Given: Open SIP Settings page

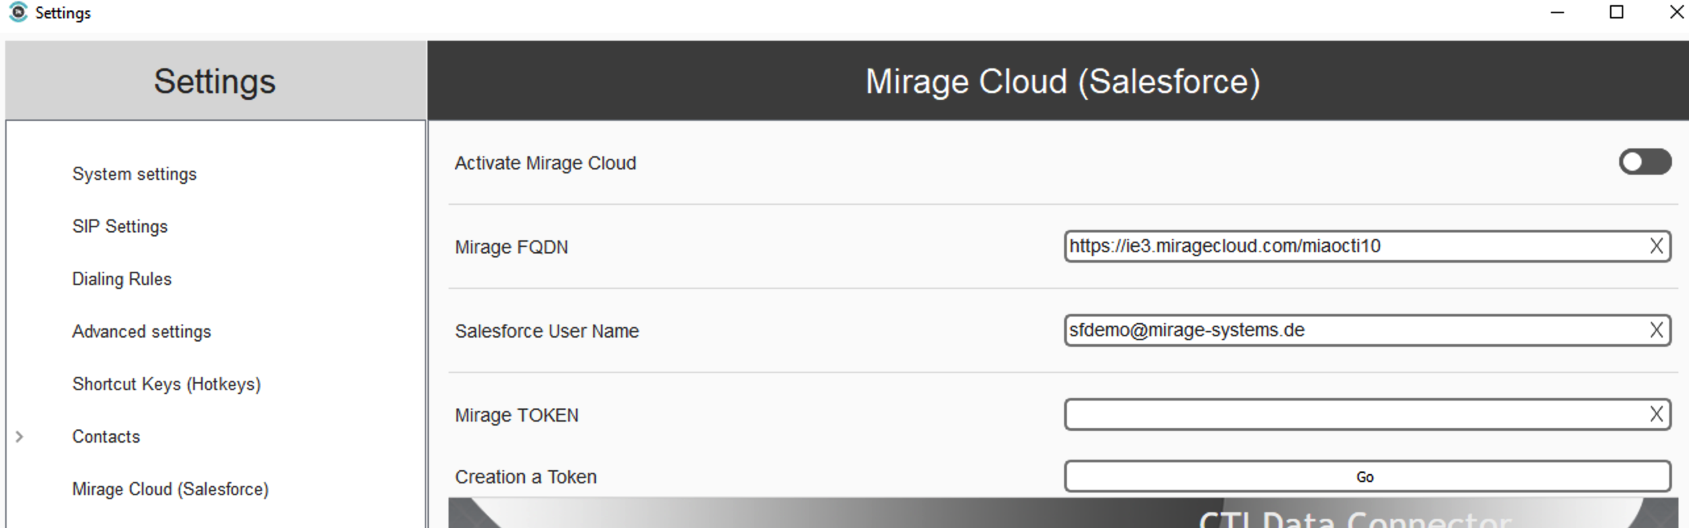Looking at the screenshot, I should [x=120, y=227].
